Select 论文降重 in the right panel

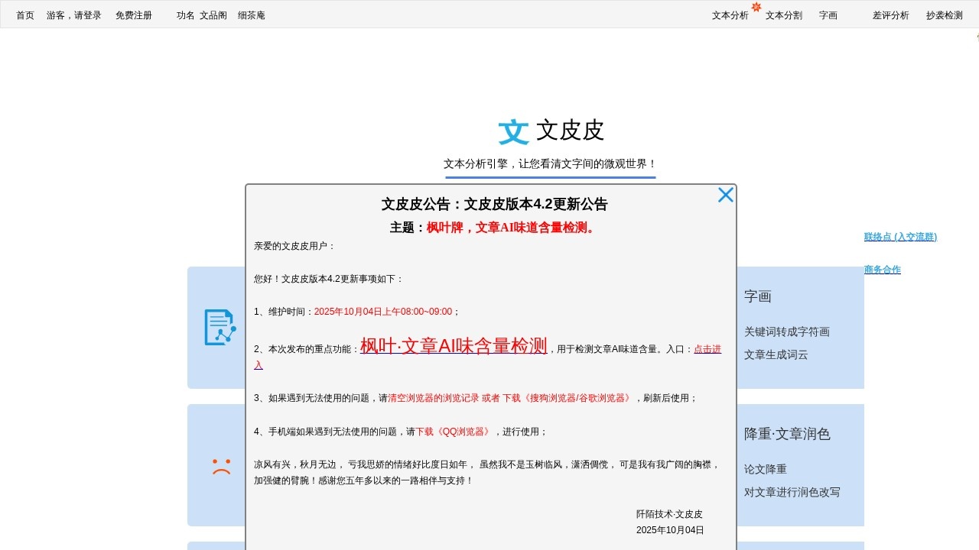(764, 469)
